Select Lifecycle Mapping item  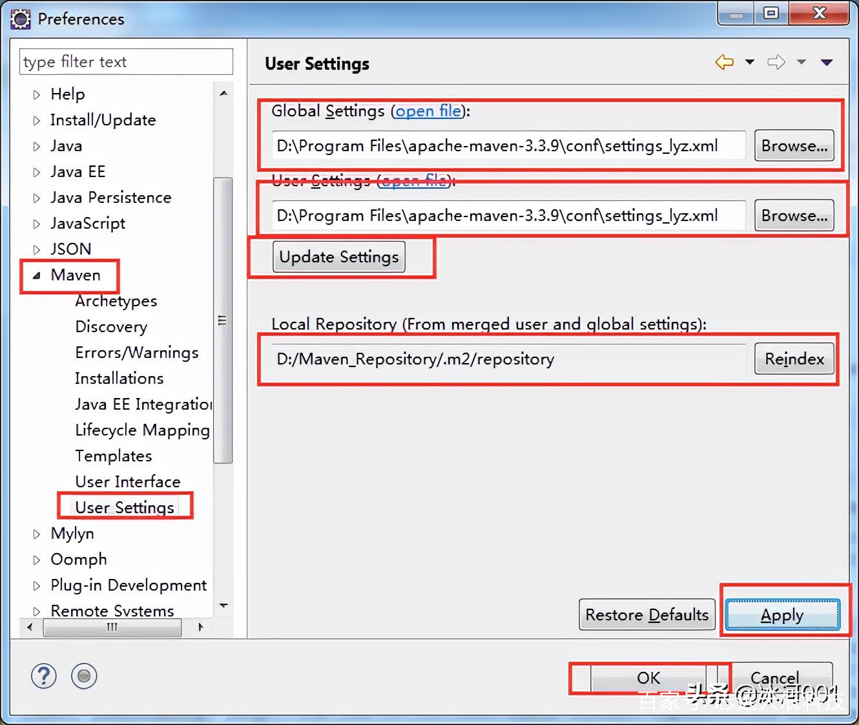click(x=143, y=430)
